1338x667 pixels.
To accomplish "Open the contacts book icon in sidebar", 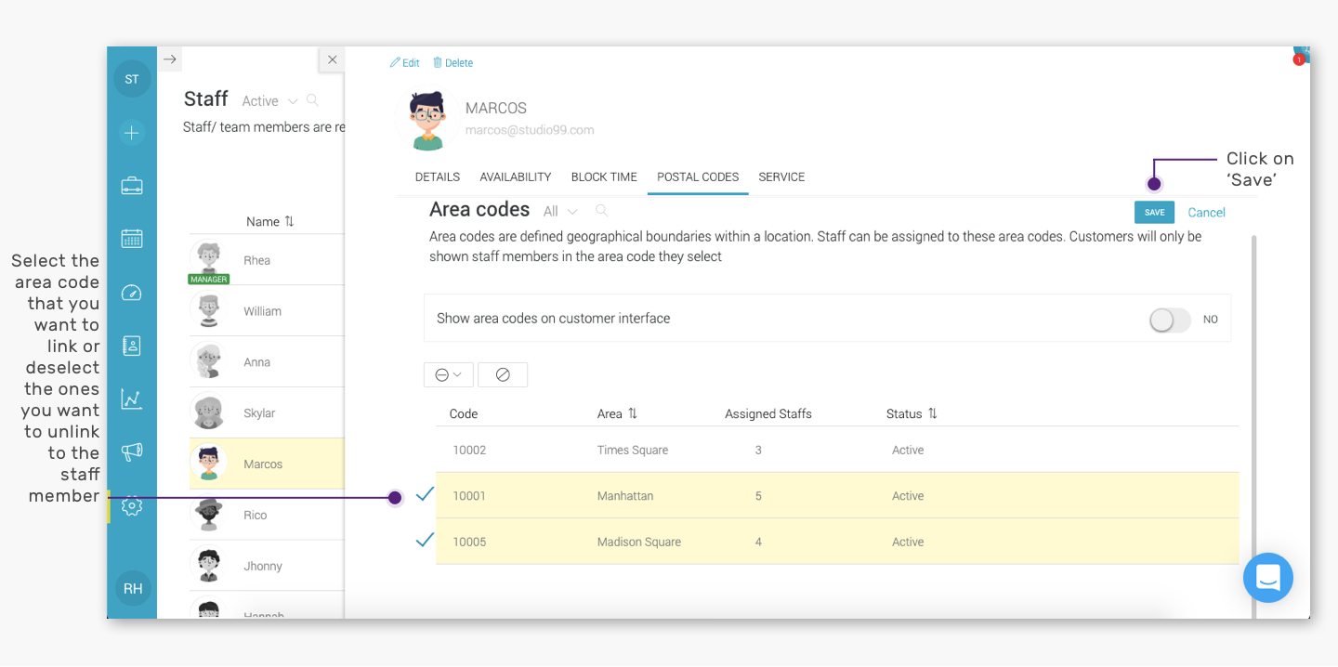I will tap(132, 346).
